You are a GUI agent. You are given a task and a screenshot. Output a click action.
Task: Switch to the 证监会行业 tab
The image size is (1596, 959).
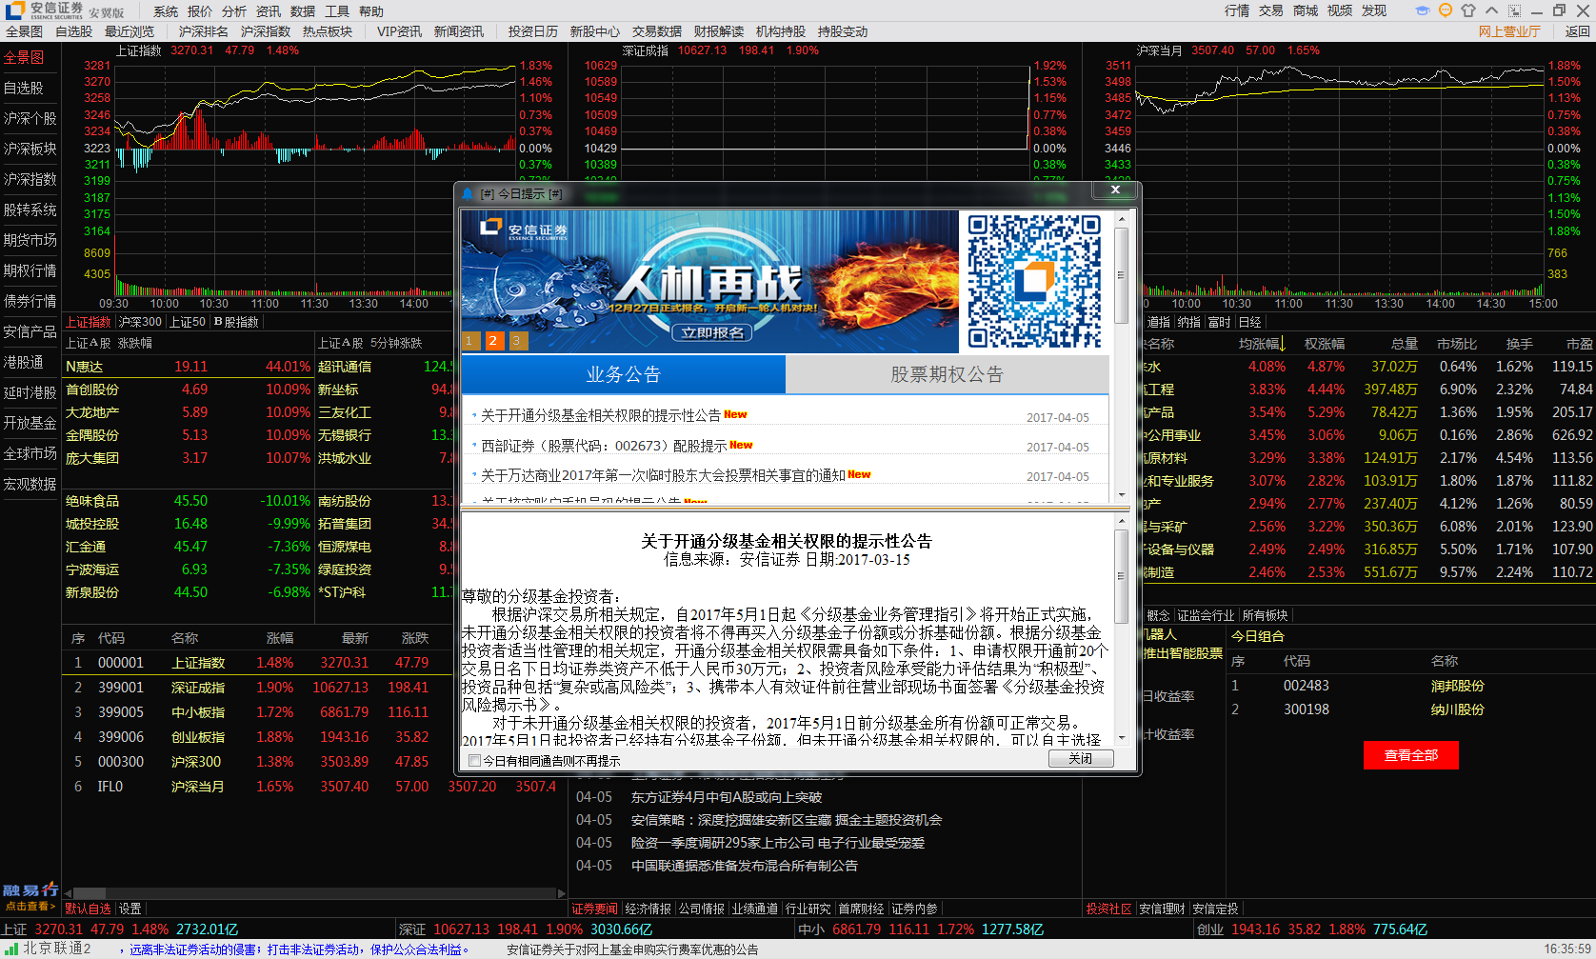pyautogui.click(x=1206, y=615)
